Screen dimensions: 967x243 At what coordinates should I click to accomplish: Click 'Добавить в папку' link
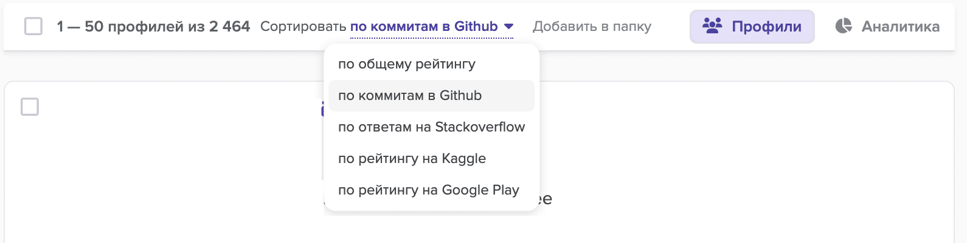(x=592, y=27)
